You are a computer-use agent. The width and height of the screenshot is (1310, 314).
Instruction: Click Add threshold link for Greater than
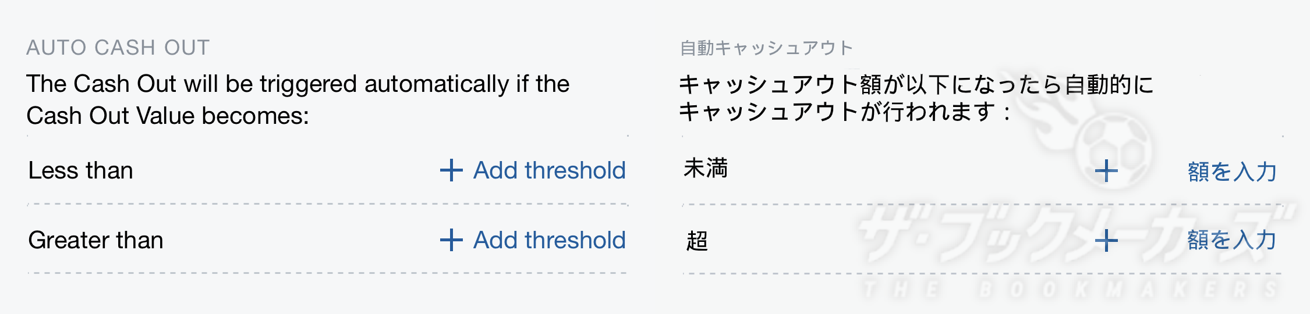549,240
